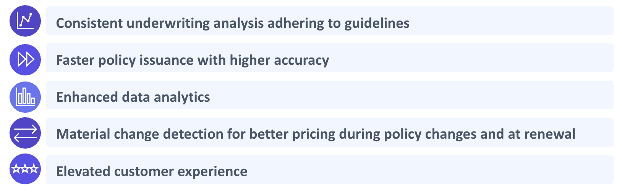Viewport: 622px width, 192px height.
Task: Click the purple circle beside Enhanced data analytics
Action: click(25, 97)
